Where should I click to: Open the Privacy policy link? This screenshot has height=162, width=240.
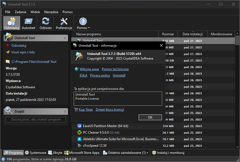point(100,75)
